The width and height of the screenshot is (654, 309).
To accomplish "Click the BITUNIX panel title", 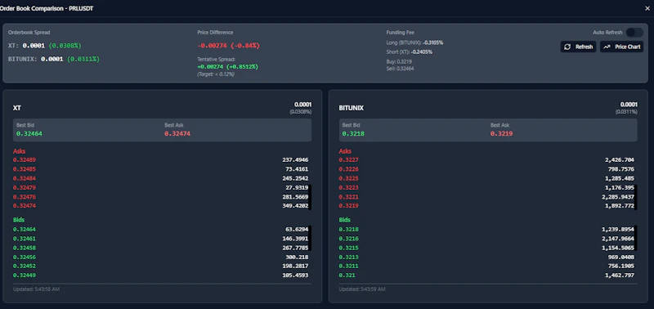I will point(352,108).
